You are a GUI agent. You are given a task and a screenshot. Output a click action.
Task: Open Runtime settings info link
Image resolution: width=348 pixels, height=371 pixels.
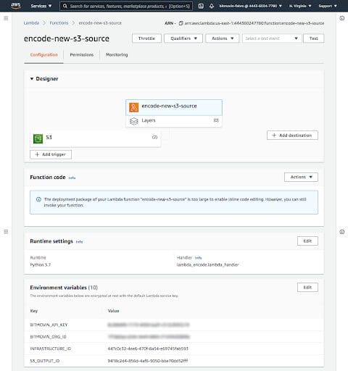79,242
